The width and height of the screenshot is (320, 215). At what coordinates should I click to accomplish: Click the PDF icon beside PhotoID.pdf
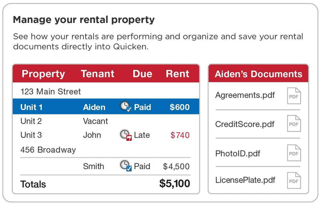pos(294,153)
